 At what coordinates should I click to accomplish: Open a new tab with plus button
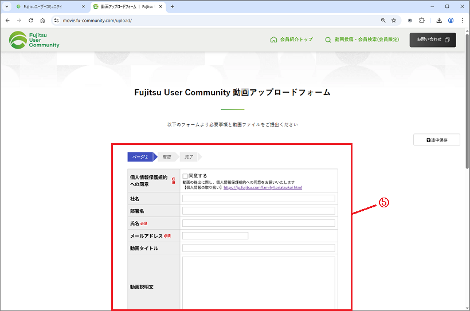(173, 7)
